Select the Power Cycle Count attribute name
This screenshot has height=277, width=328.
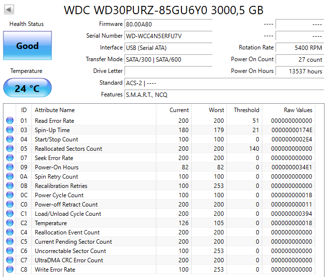pyautogui.click(x=59, y=195)
